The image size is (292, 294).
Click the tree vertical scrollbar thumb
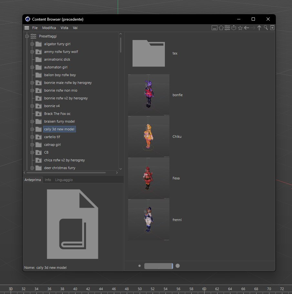[121, 45]
